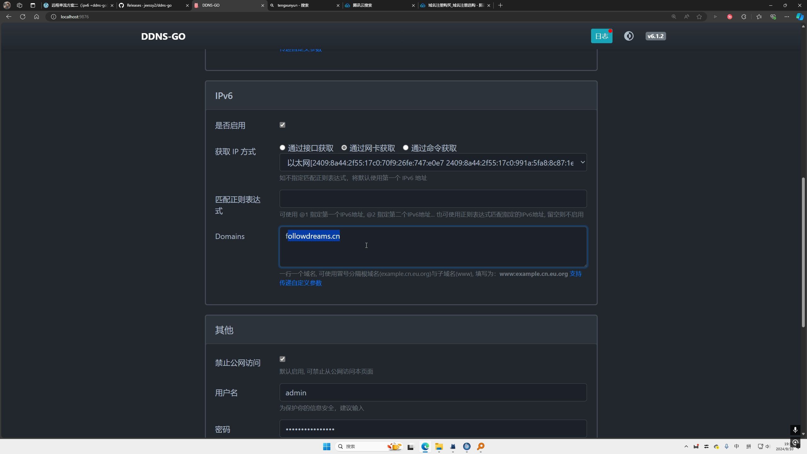Open the tab actions menu icon
The width and height of the screenshot is (807, 454).
33,5
